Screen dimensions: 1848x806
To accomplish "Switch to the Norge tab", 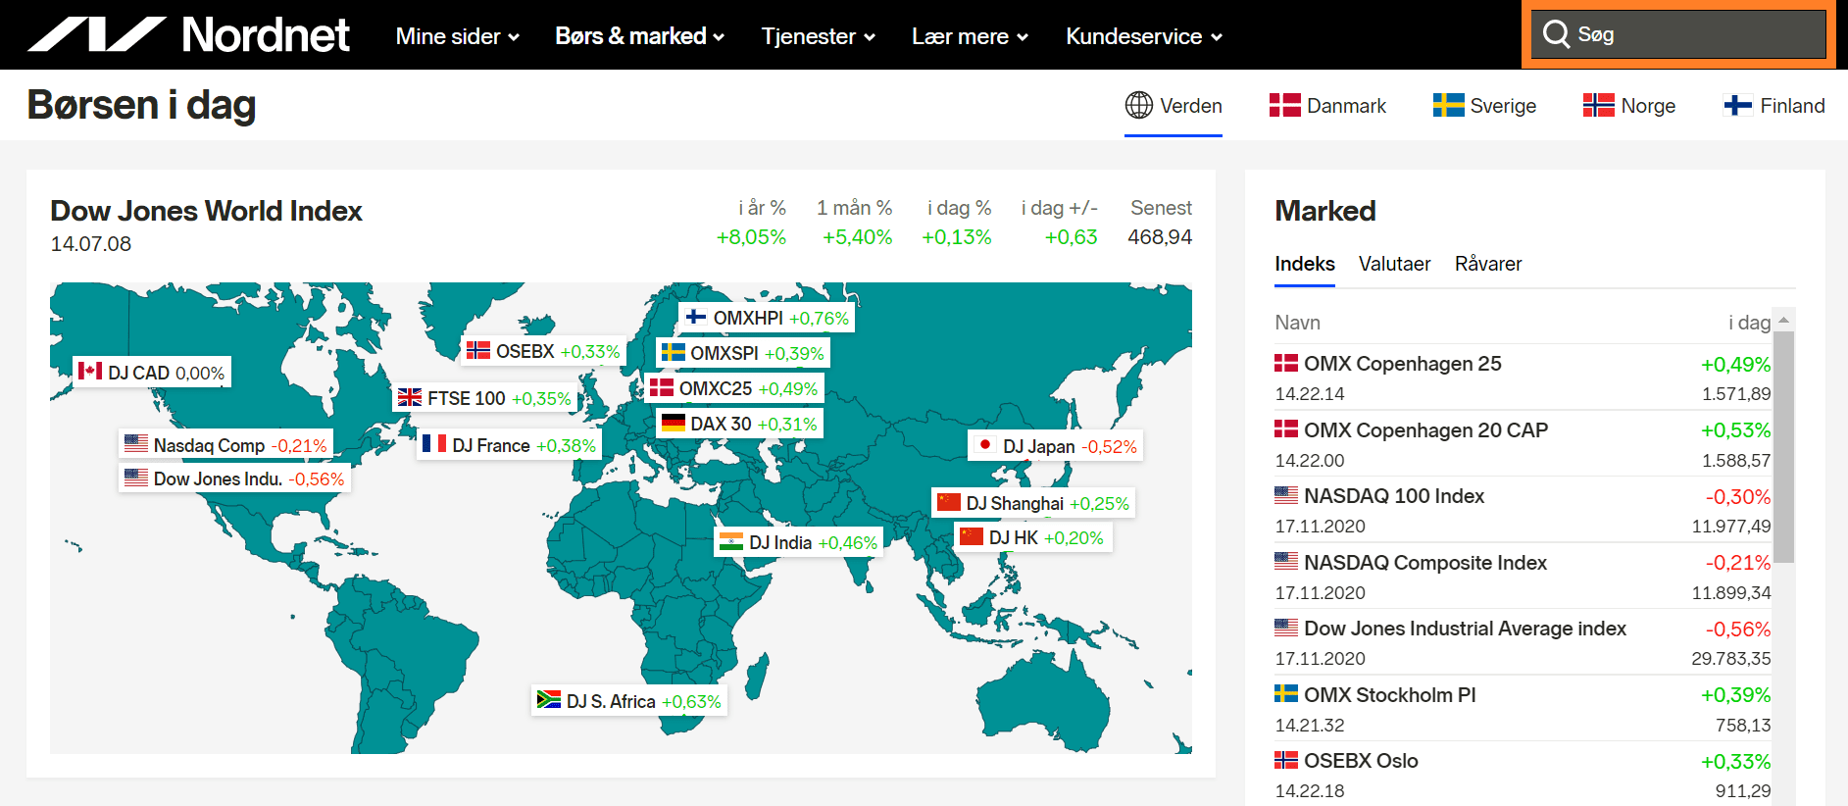I will [x=1629, y=106].
